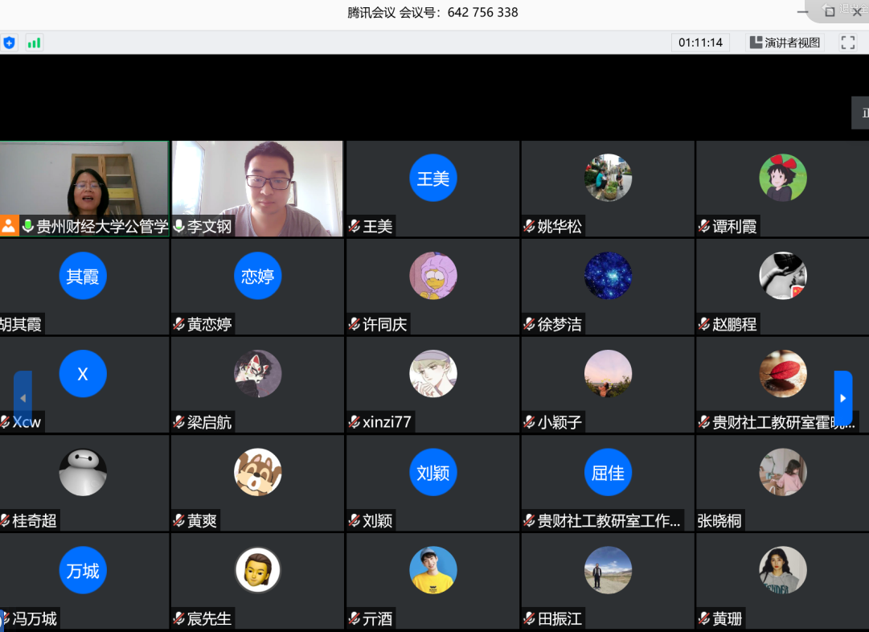Click the 刘颖 blue circle avatar

pyautogui.click(x=432, y=472)
